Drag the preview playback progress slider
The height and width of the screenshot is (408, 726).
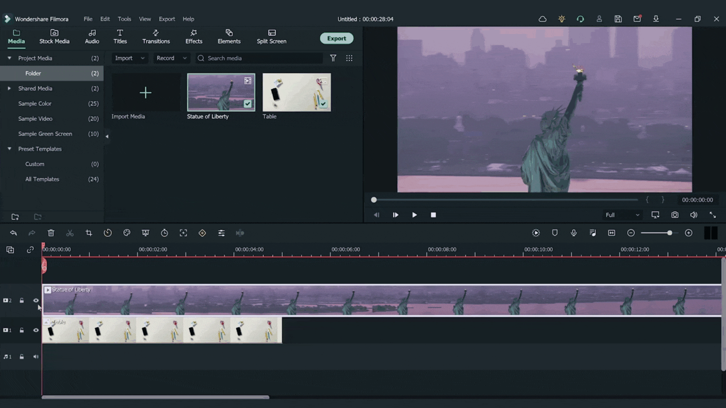(374, 199)
